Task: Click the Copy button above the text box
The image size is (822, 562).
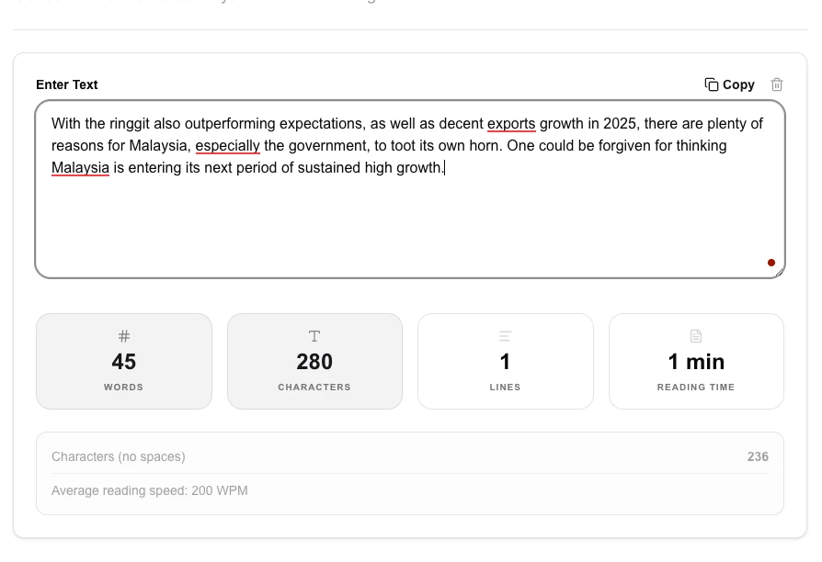Action: pyautogui.click(x=729, y=84)
